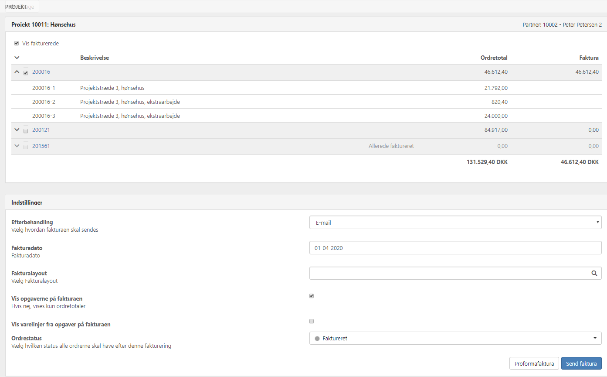Open the Ordrestatus Faktureret dropdown
The width and height of the screenshot is (607, 377).
[455, 338]
